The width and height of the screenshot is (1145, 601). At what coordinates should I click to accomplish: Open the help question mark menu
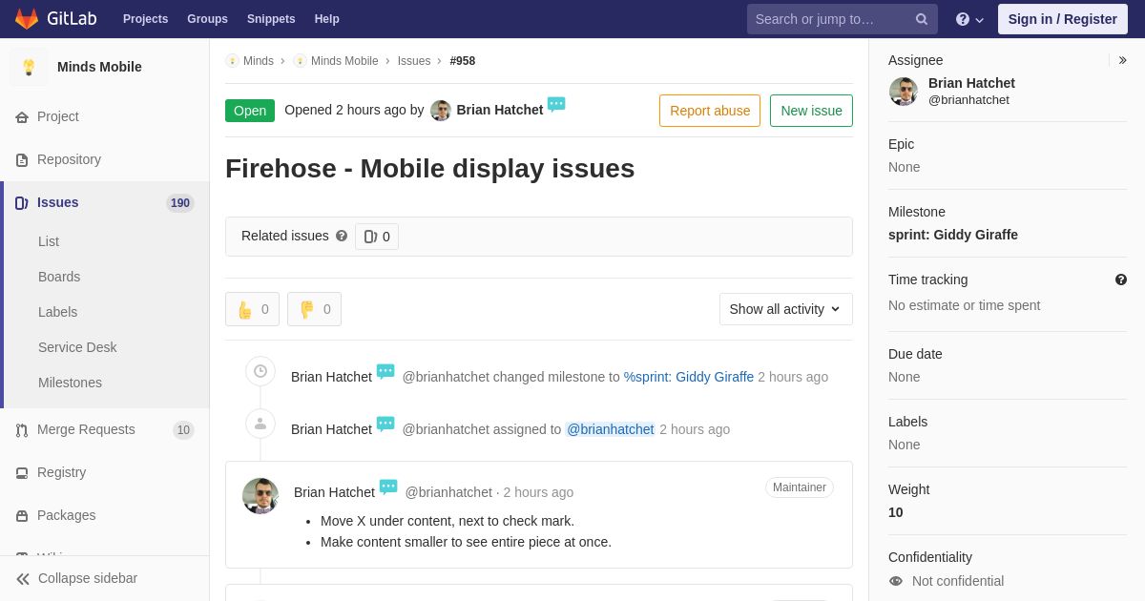(x=969, y=19)
